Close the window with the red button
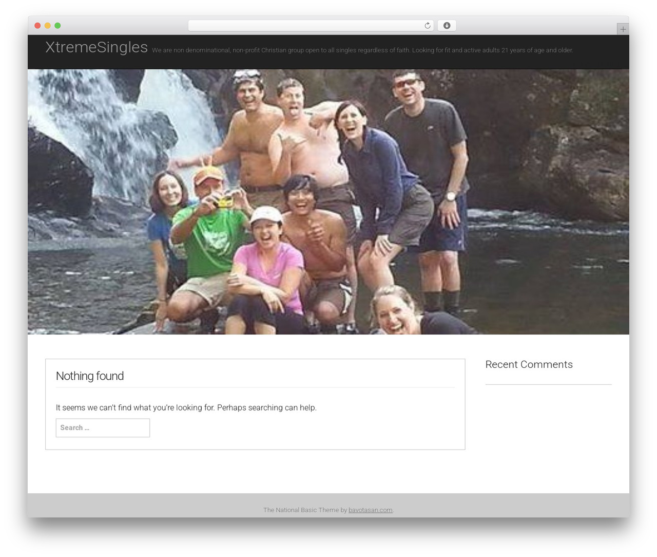 [x=37, y=26]
